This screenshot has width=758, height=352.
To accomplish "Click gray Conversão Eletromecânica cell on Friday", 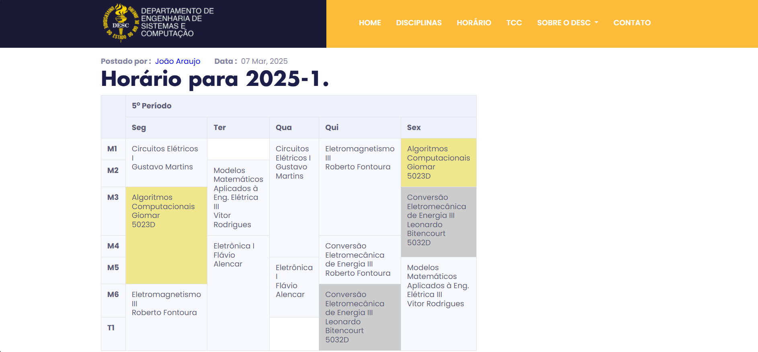I will (438, 222).
